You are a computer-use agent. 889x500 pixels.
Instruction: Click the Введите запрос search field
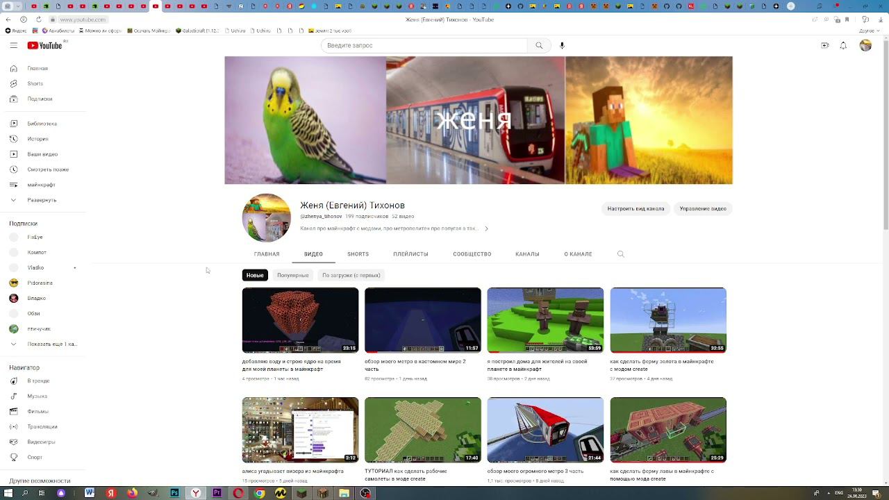point(424,45)
